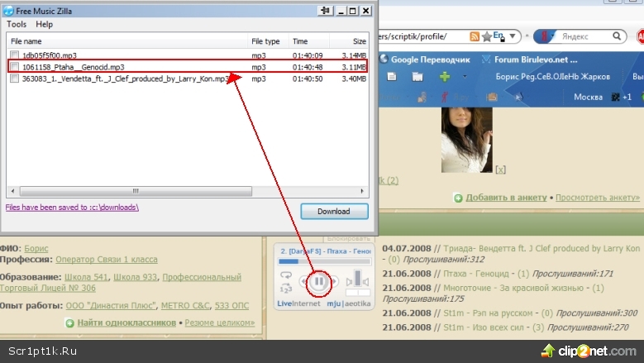Open the Многоточие - За красивой жизнью entry
This screenshot has height=363, width=644.
point(513,289)
